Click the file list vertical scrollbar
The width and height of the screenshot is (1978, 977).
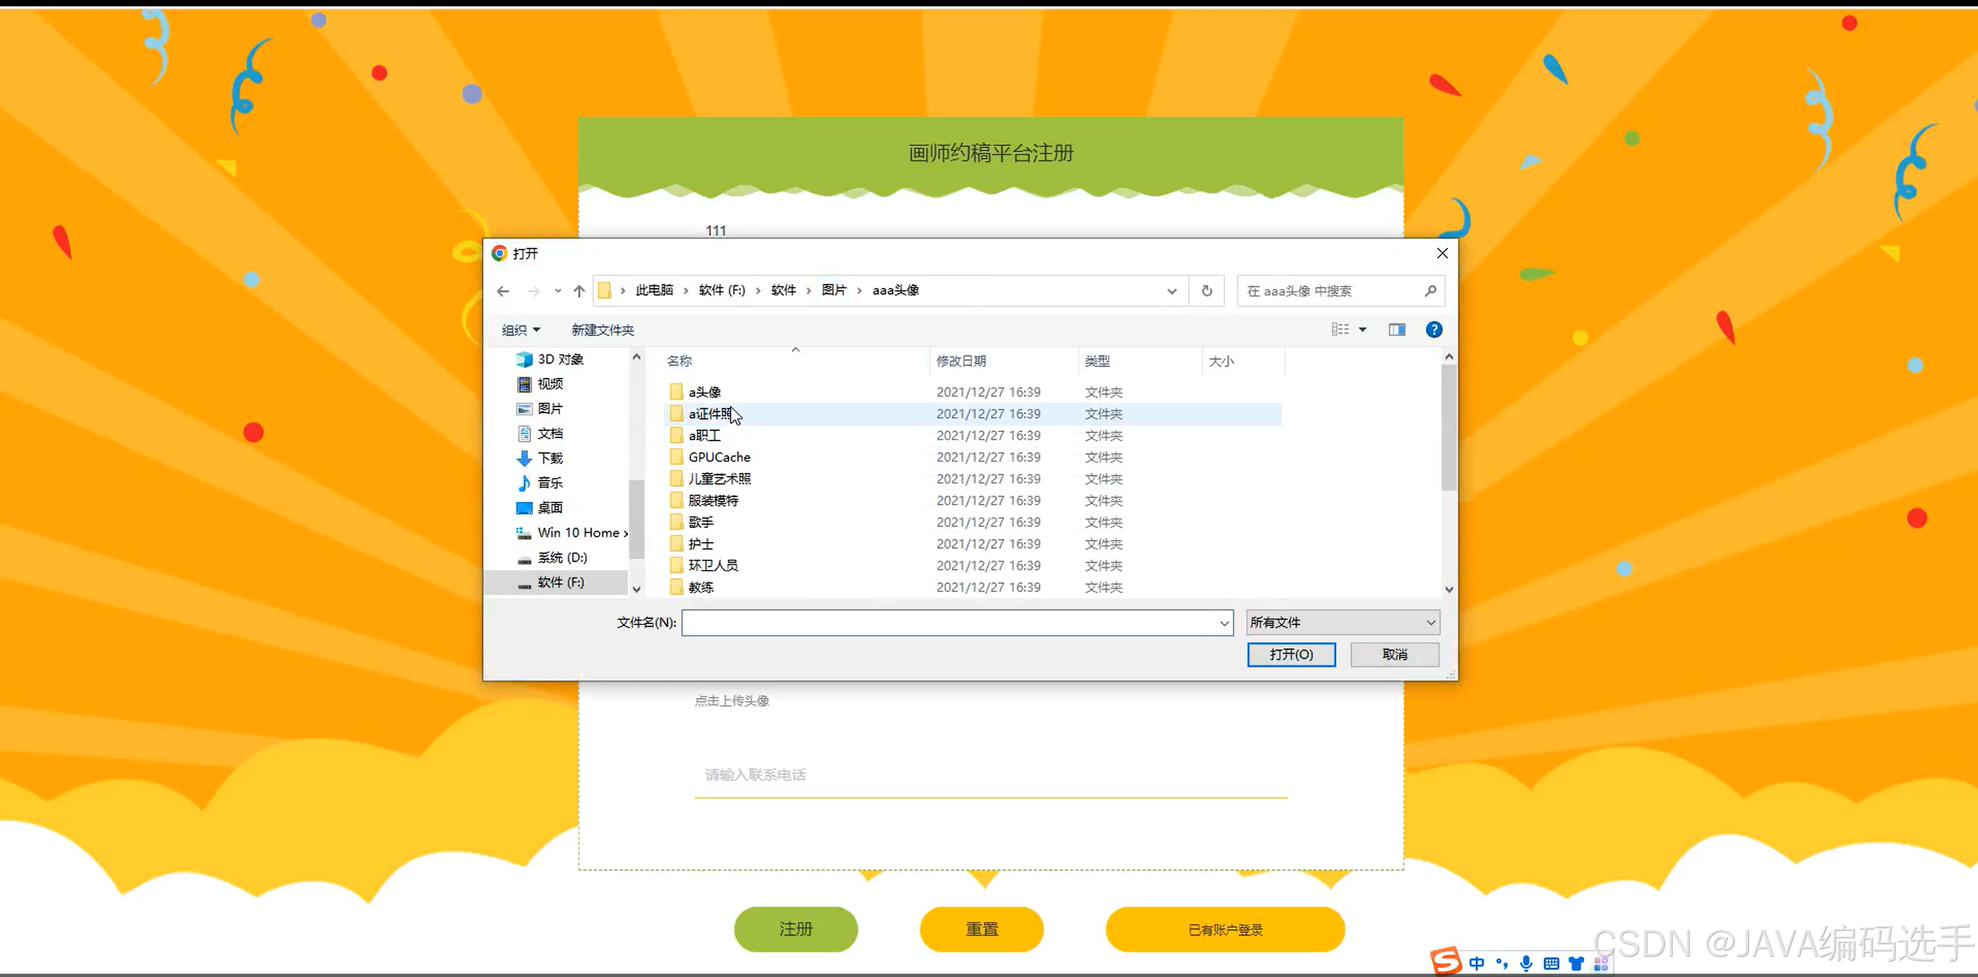coord(1448,427)
